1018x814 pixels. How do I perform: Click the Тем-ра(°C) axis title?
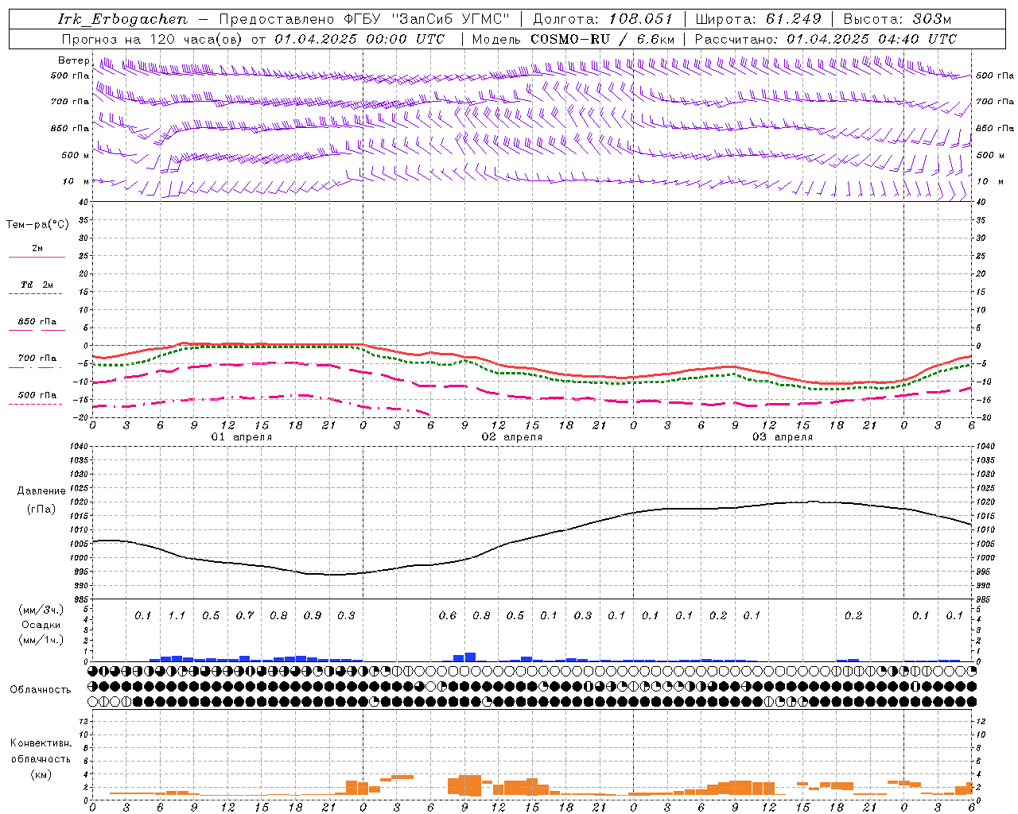tap(37, 225)
